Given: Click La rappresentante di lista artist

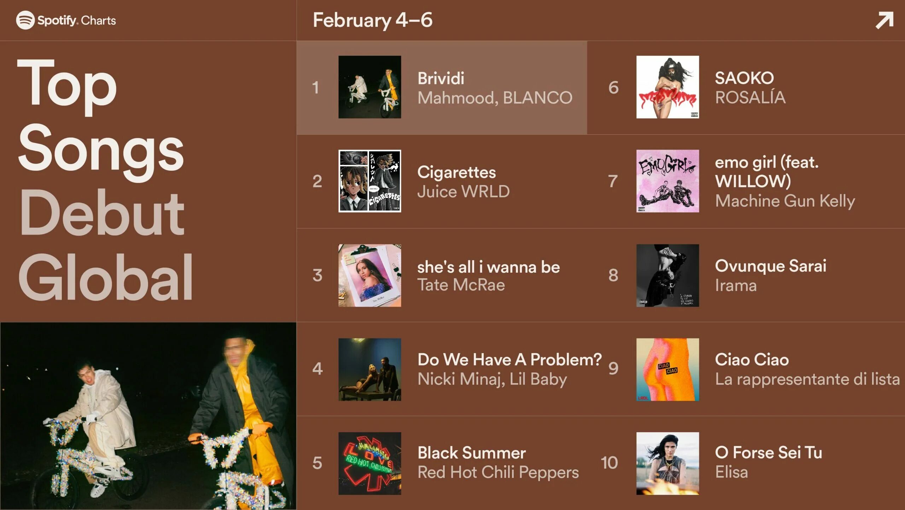Looking at the screenshot, I should 807,379.
